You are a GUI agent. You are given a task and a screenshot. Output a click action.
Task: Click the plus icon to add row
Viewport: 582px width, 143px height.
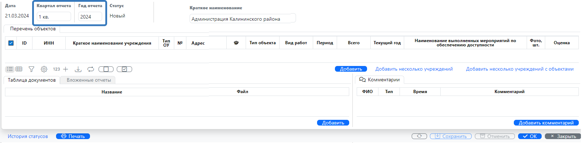[x=66, y=69]
